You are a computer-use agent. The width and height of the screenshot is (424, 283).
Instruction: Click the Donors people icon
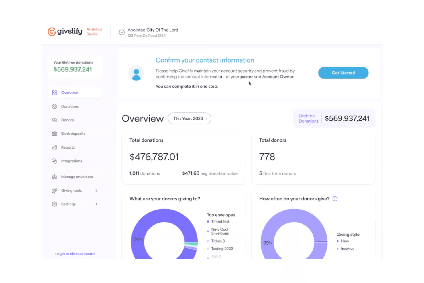[54, 120]
